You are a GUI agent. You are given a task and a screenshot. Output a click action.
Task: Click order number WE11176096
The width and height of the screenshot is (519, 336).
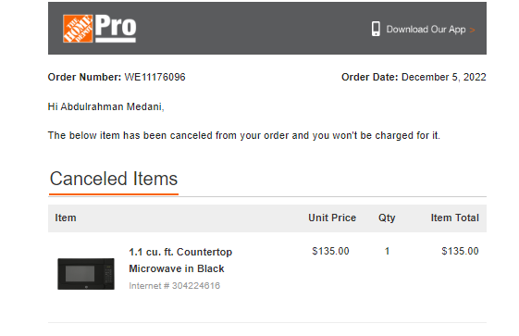click(x=154, y=77)
